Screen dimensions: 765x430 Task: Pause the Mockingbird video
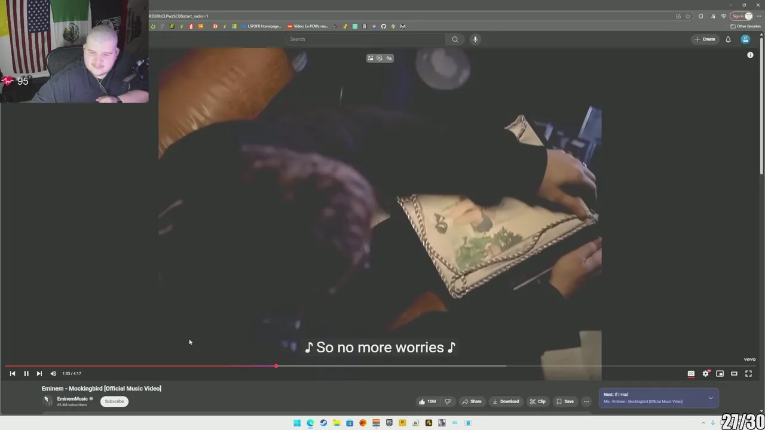[x=26, y=373]
